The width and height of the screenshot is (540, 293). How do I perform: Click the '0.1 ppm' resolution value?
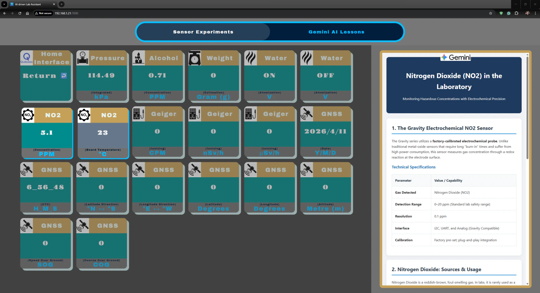coord(440,216)
